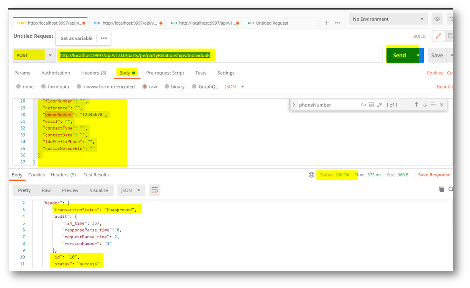Click the Save Response link
Image resolution: width=470 pixels, height=288 pixels.
point(434,175)
